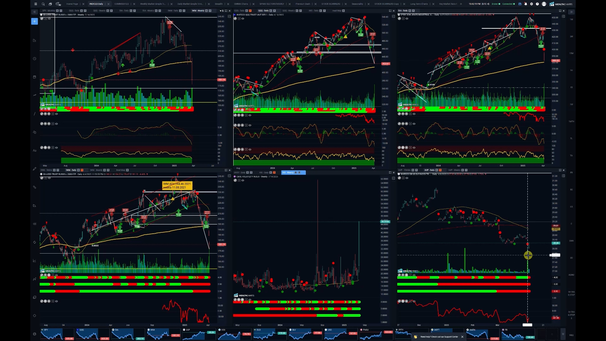Toggle eye visibility on IWM Weekly chart header
This screenshot has width=606, height=341.
[x=49, y=19]
